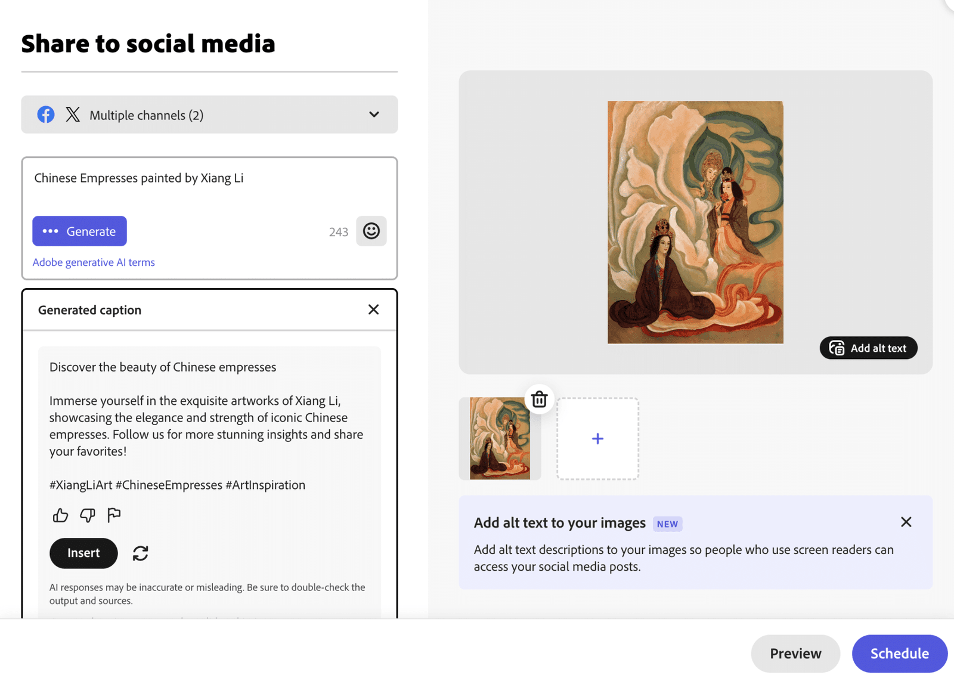Dismiss the alt text notification banner

906,522
